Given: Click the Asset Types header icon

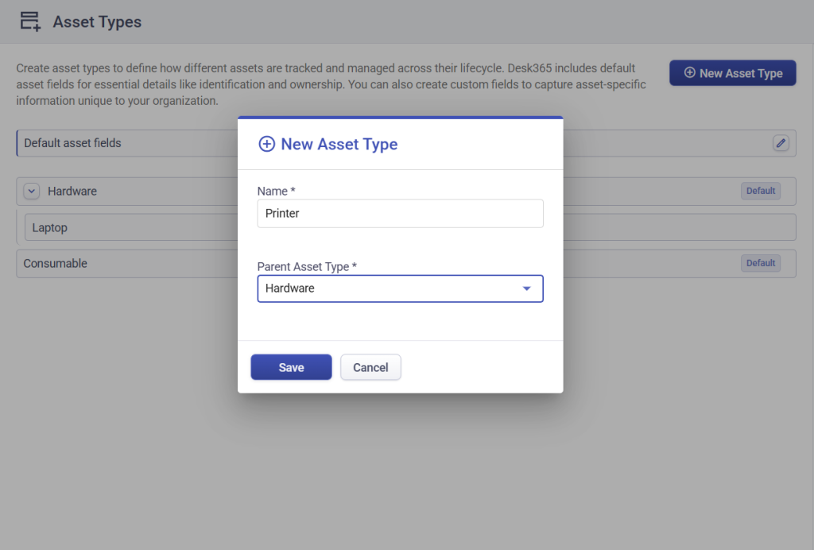Looking at the screenshot, I should pyautogui.click(x=29, y=21).
